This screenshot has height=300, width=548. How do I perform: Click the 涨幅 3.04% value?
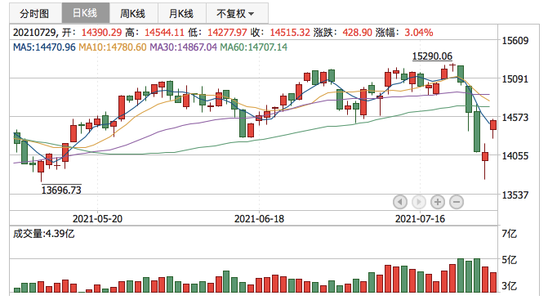(419, 33)
